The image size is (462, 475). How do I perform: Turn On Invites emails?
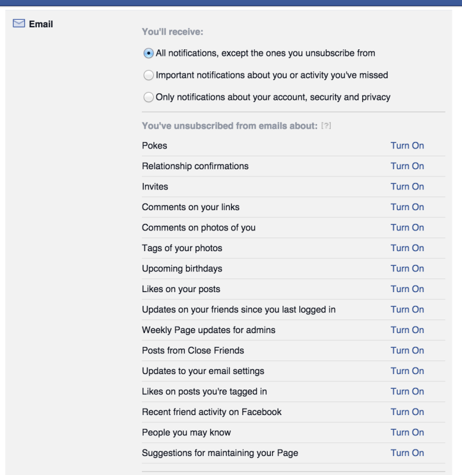407,186
